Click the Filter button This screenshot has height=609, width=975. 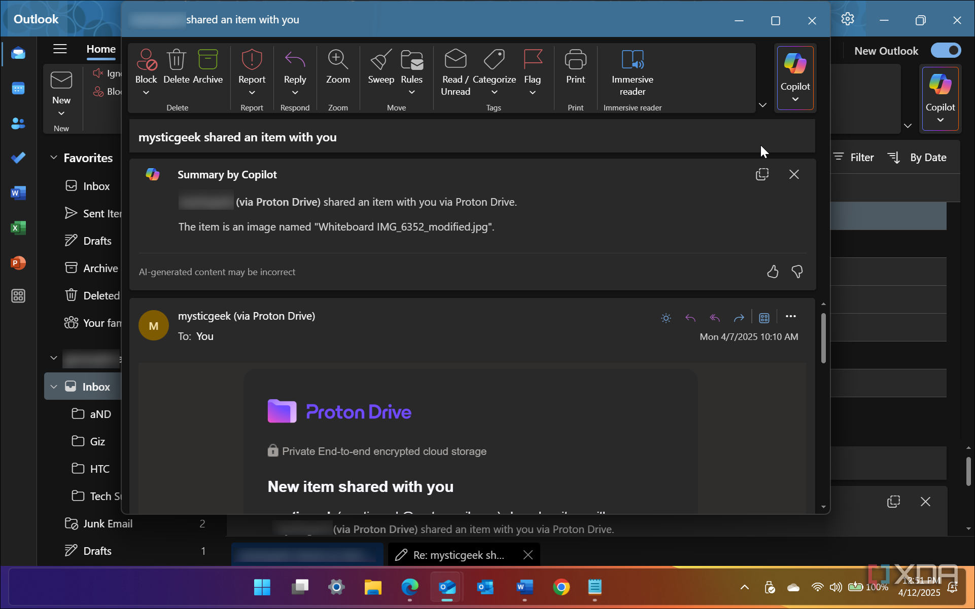coord(854,158)
